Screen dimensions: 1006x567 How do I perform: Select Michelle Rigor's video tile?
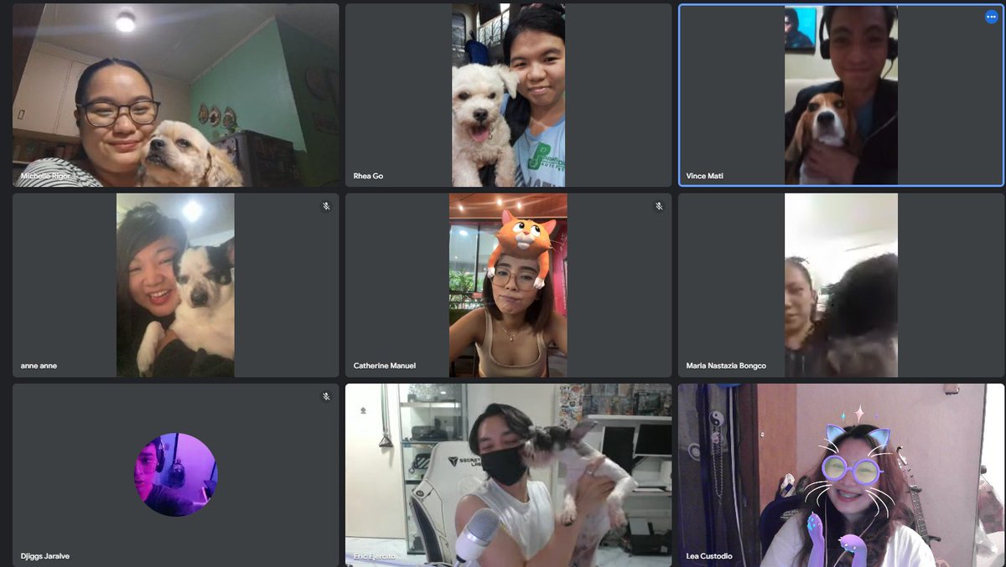pyautogui.click(x=175, y=95)
